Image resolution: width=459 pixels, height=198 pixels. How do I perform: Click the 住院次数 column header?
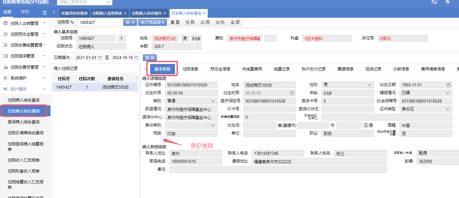point(87,79)
